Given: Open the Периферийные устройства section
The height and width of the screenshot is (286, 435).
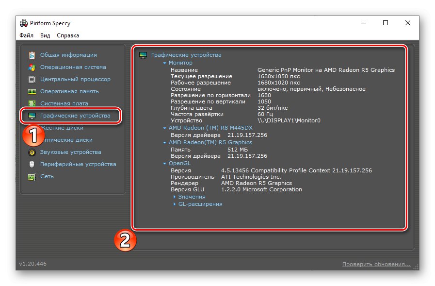Looking at the screenshot, I should point(78,165).
